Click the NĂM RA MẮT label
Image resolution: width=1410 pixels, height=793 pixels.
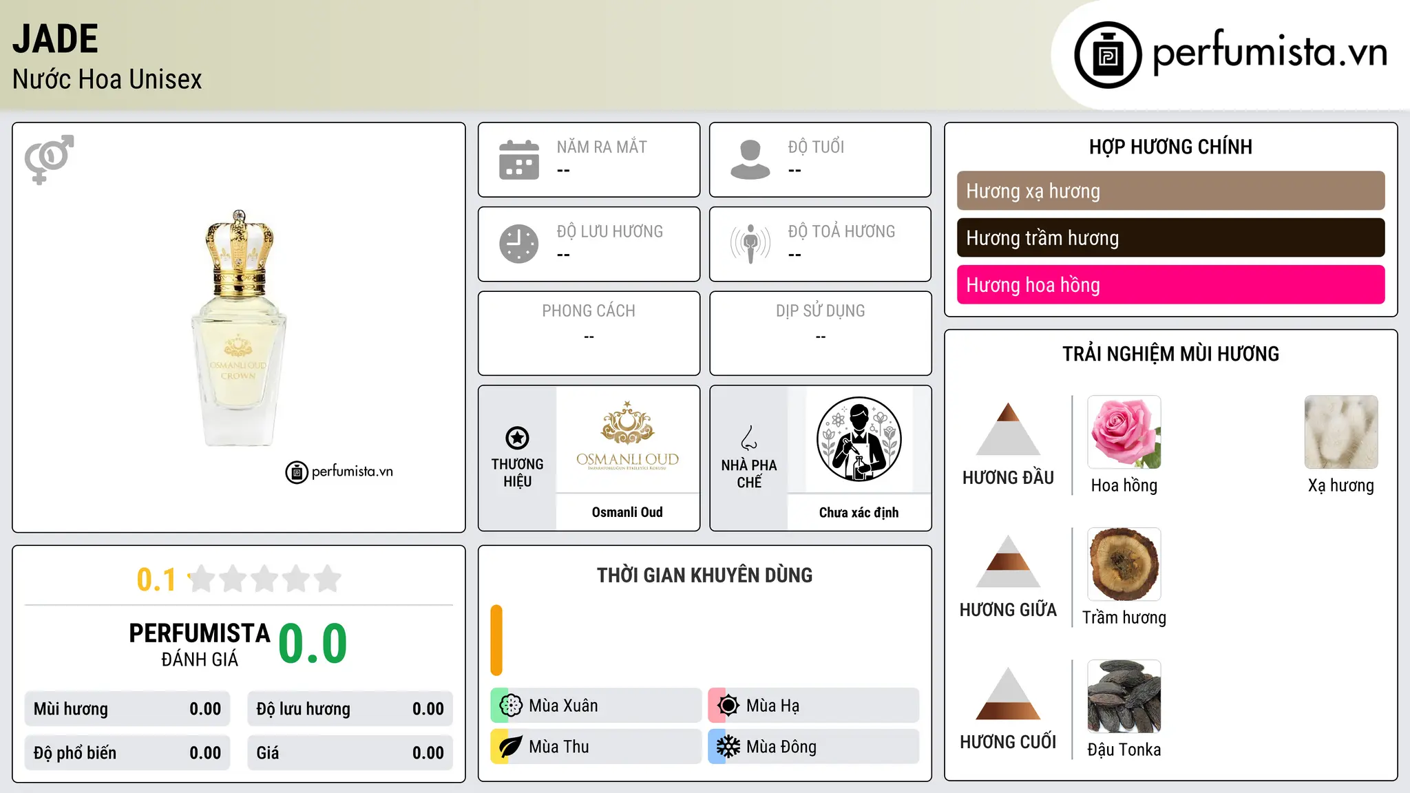tap(602, 147)
